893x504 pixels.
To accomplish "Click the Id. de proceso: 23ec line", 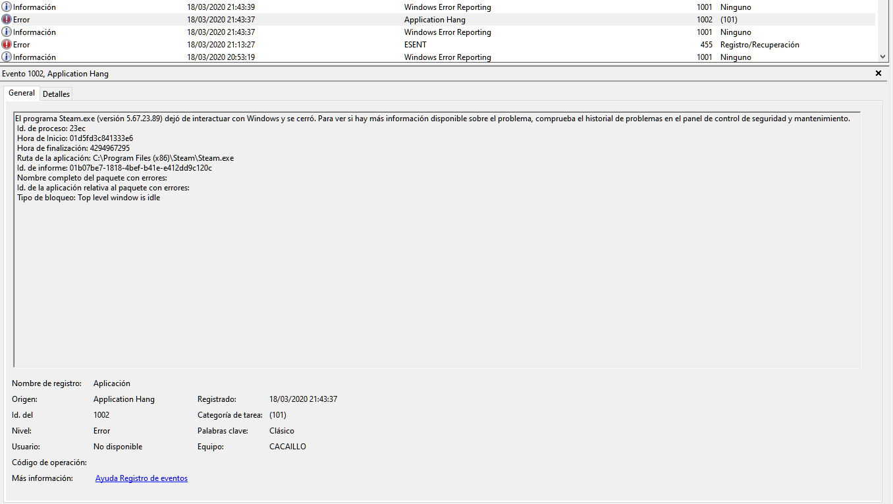I will coord(51,128).
